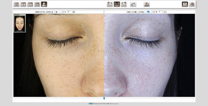Click the left panel small end button
The width and height of the screenshot is (208, 106).
click(74, 12)
